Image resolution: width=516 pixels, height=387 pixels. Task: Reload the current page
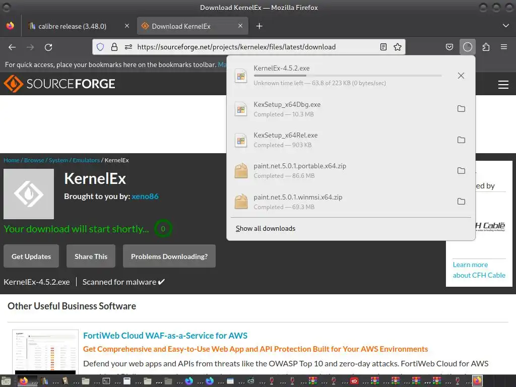click(48, 47)
